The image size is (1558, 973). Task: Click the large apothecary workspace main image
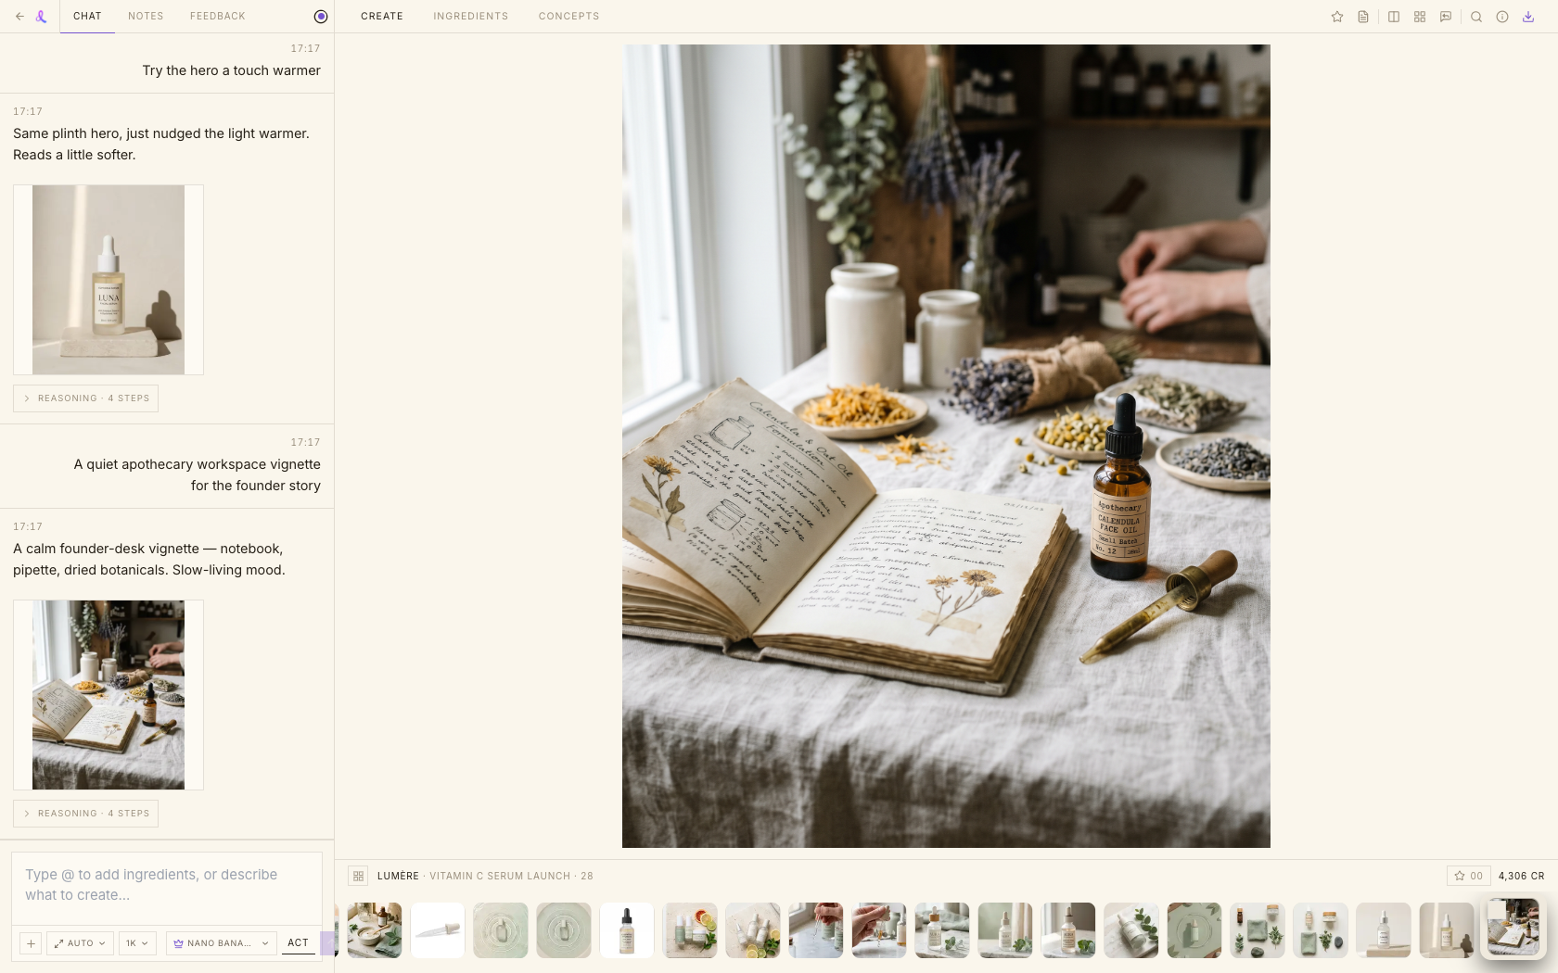tap(946, 446)
